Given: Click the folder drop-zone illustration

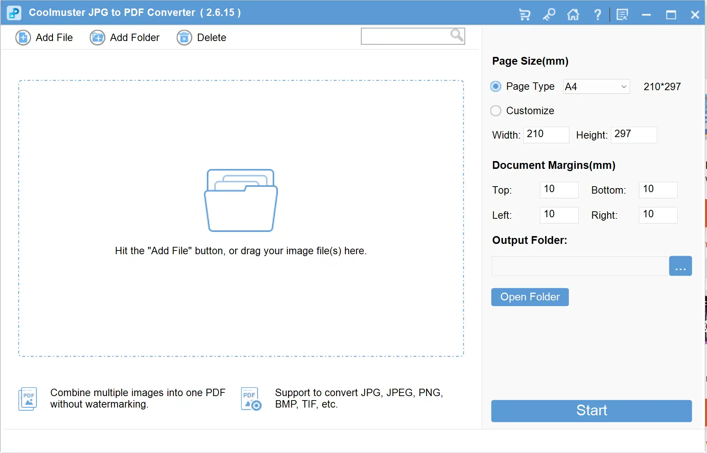Looking at the screenshot, I should click(241, 200).
